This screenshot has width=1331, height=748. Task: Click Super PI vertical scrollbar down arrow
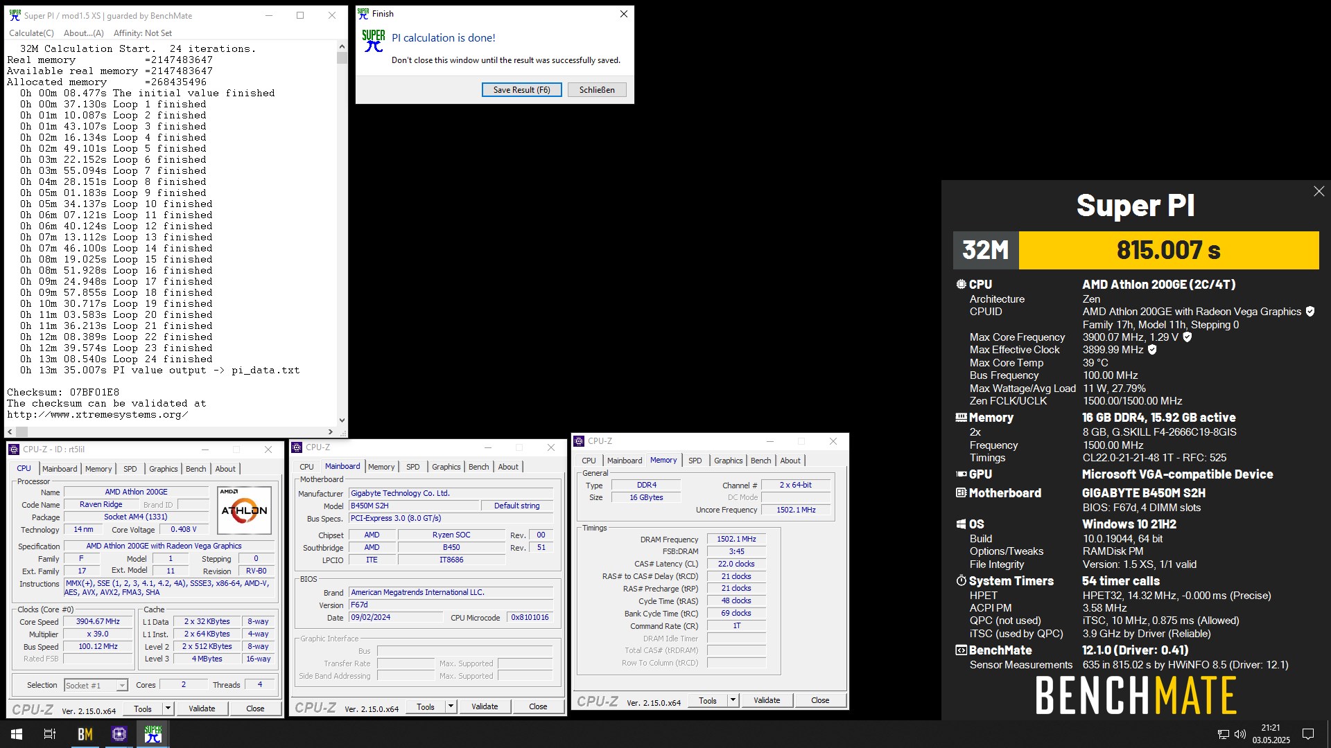coord(342,420)
